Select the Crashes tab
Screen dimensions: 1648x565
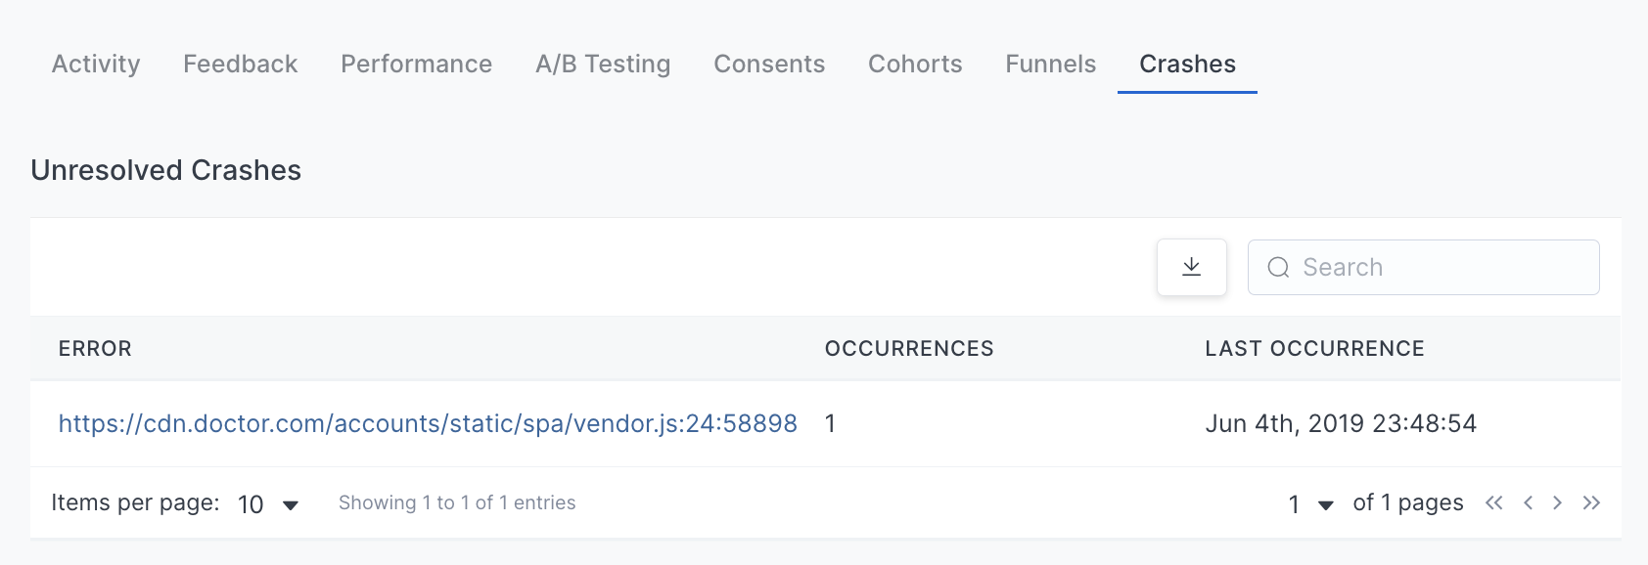coord(1187,64)
